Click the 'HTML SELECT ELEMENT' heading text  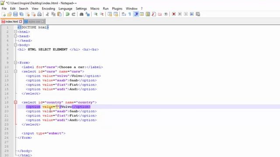coord(48,49)
